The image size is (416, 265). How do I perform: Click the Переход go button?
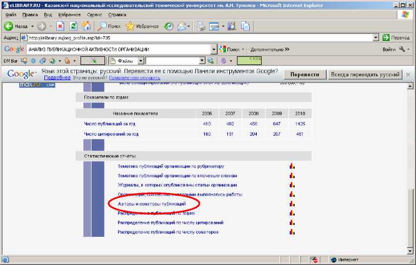coord(396,38)
